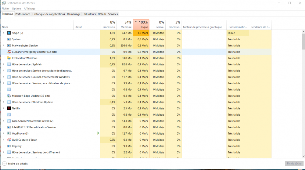Click the Outil Capture d'écran icon
305x170 pixels.
(x=9, y=139)
